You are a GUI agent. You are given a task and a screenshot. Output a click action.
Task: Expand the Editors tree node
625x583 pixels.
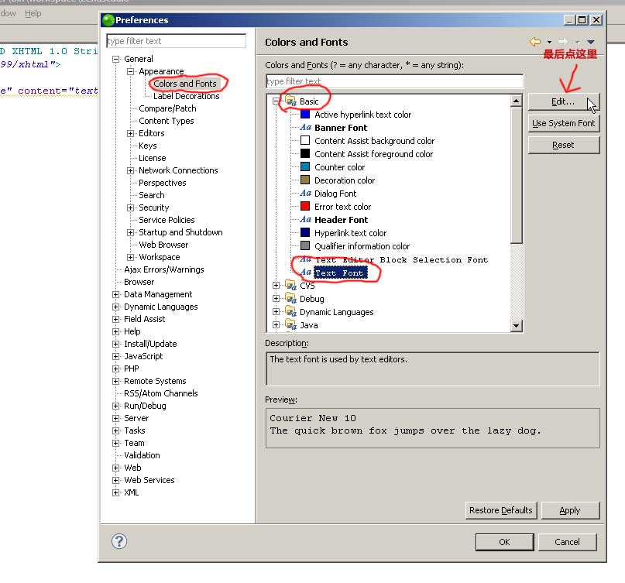coord(130,133)
